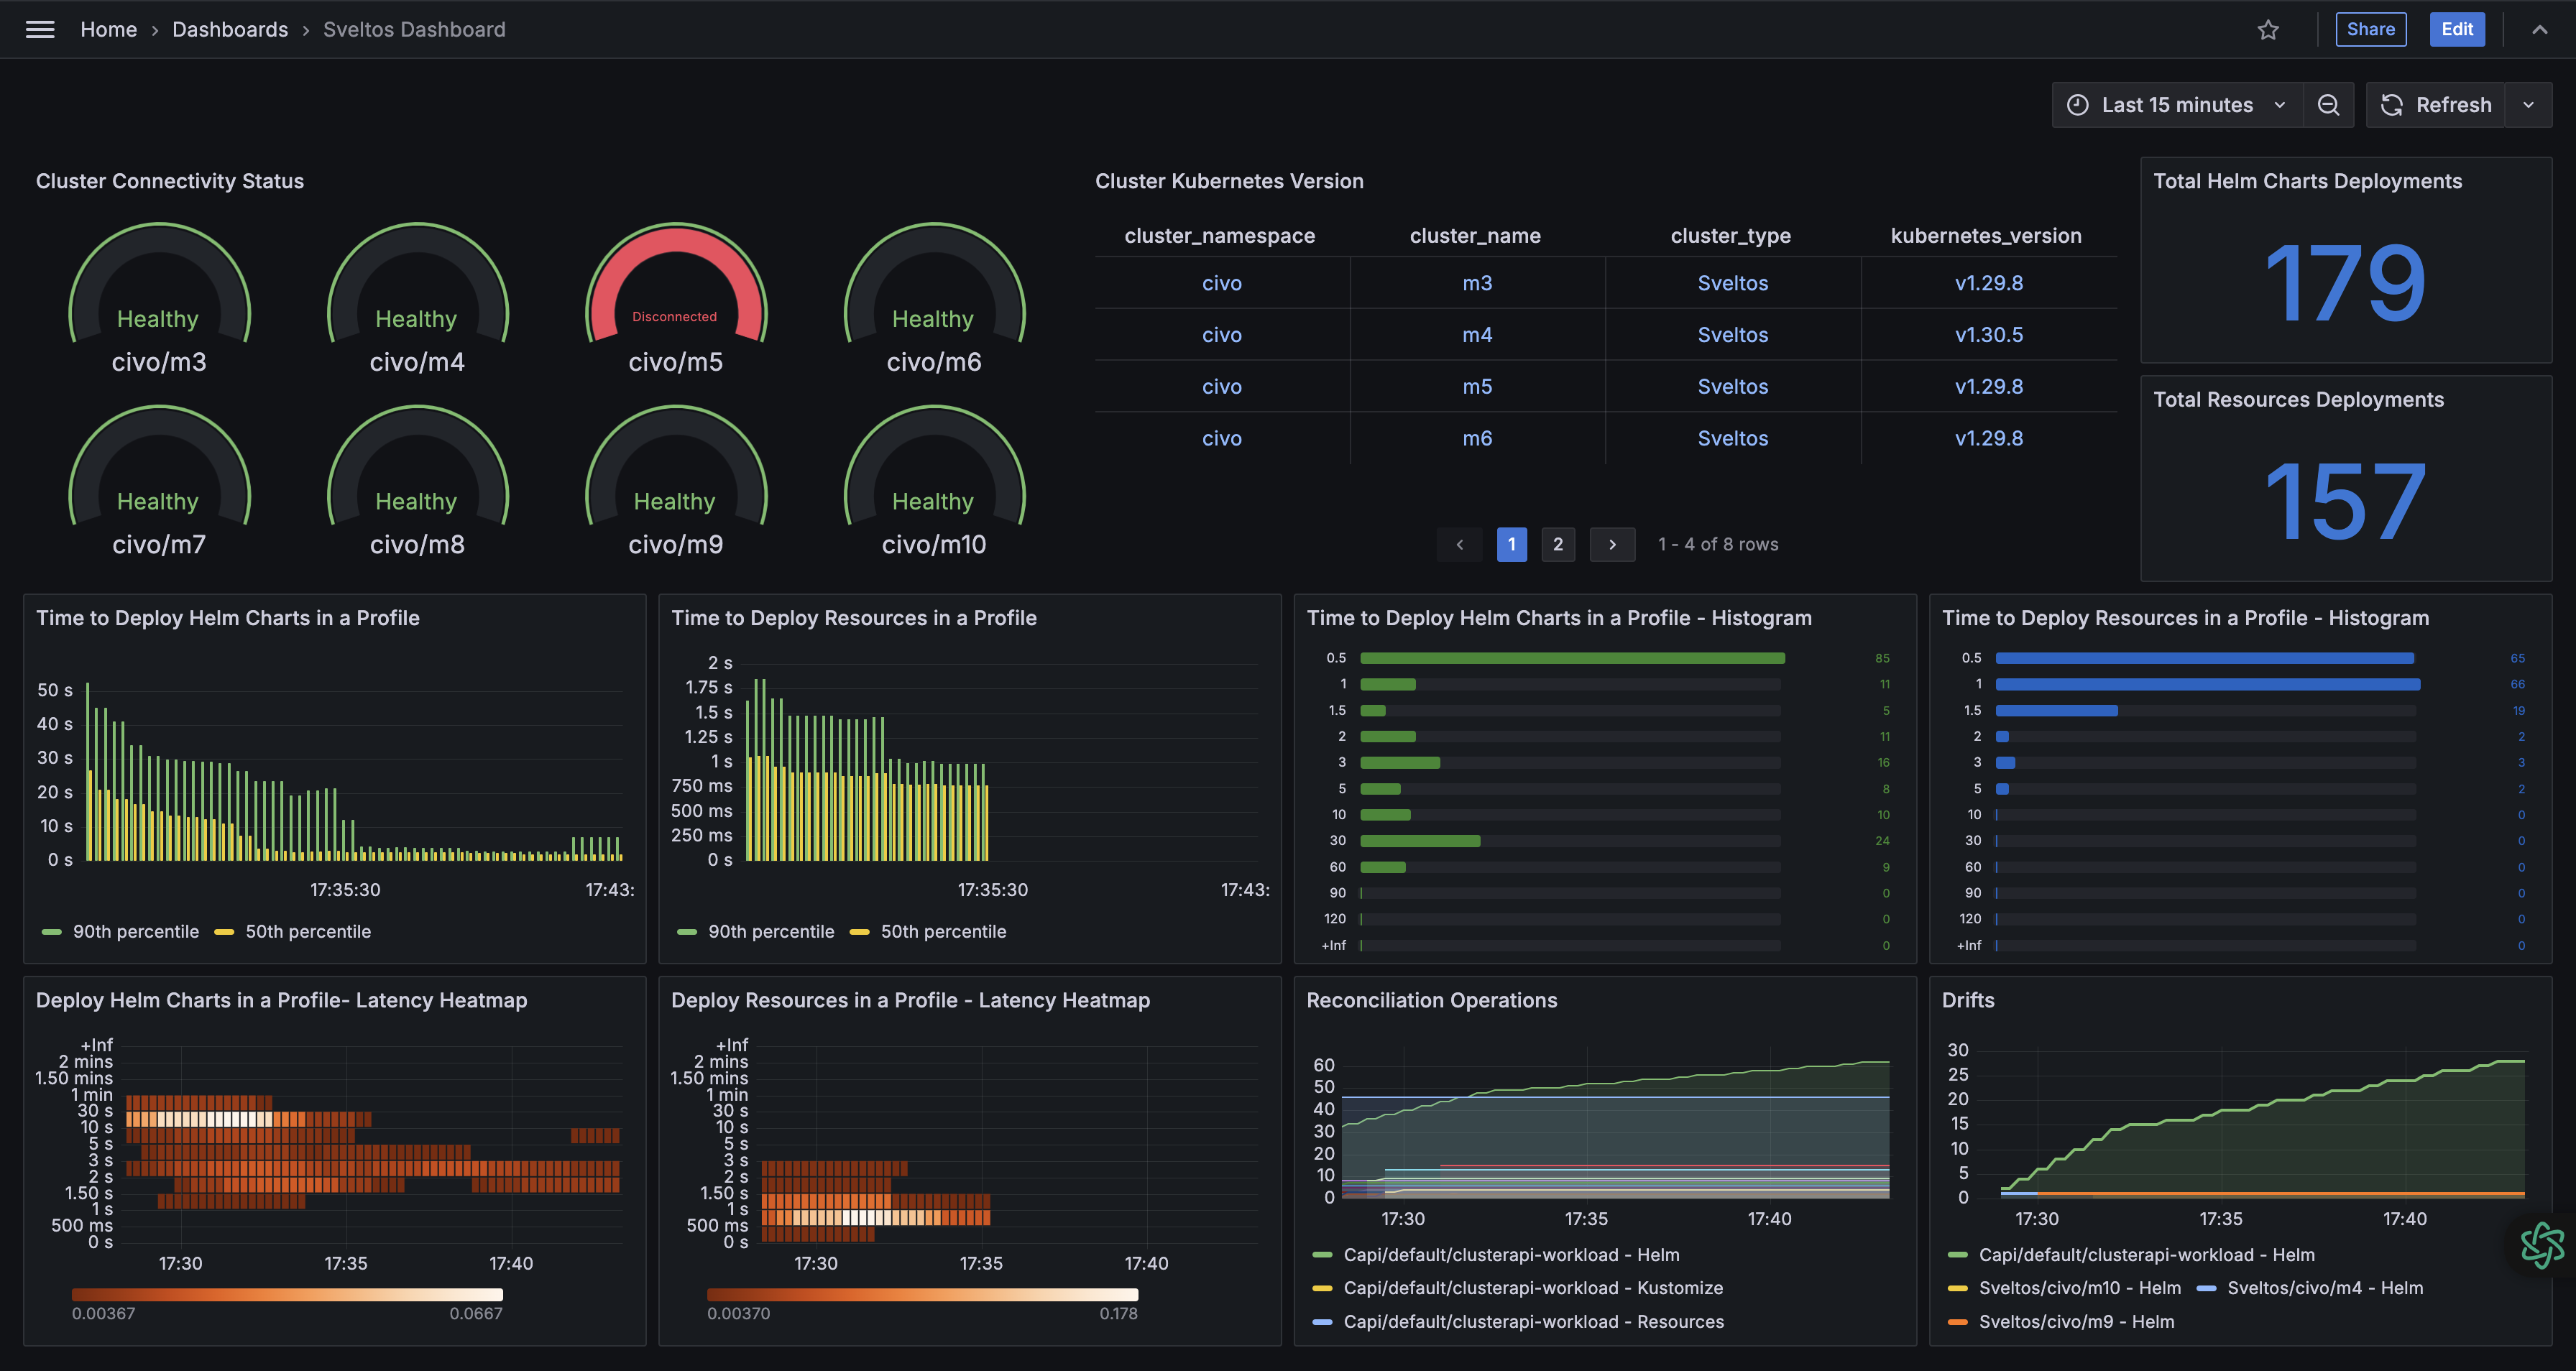Open the refresh interval dropdown arrow
Image resolution: width=2576 pixels, height=1371 pixels.
click(2529, 104)
